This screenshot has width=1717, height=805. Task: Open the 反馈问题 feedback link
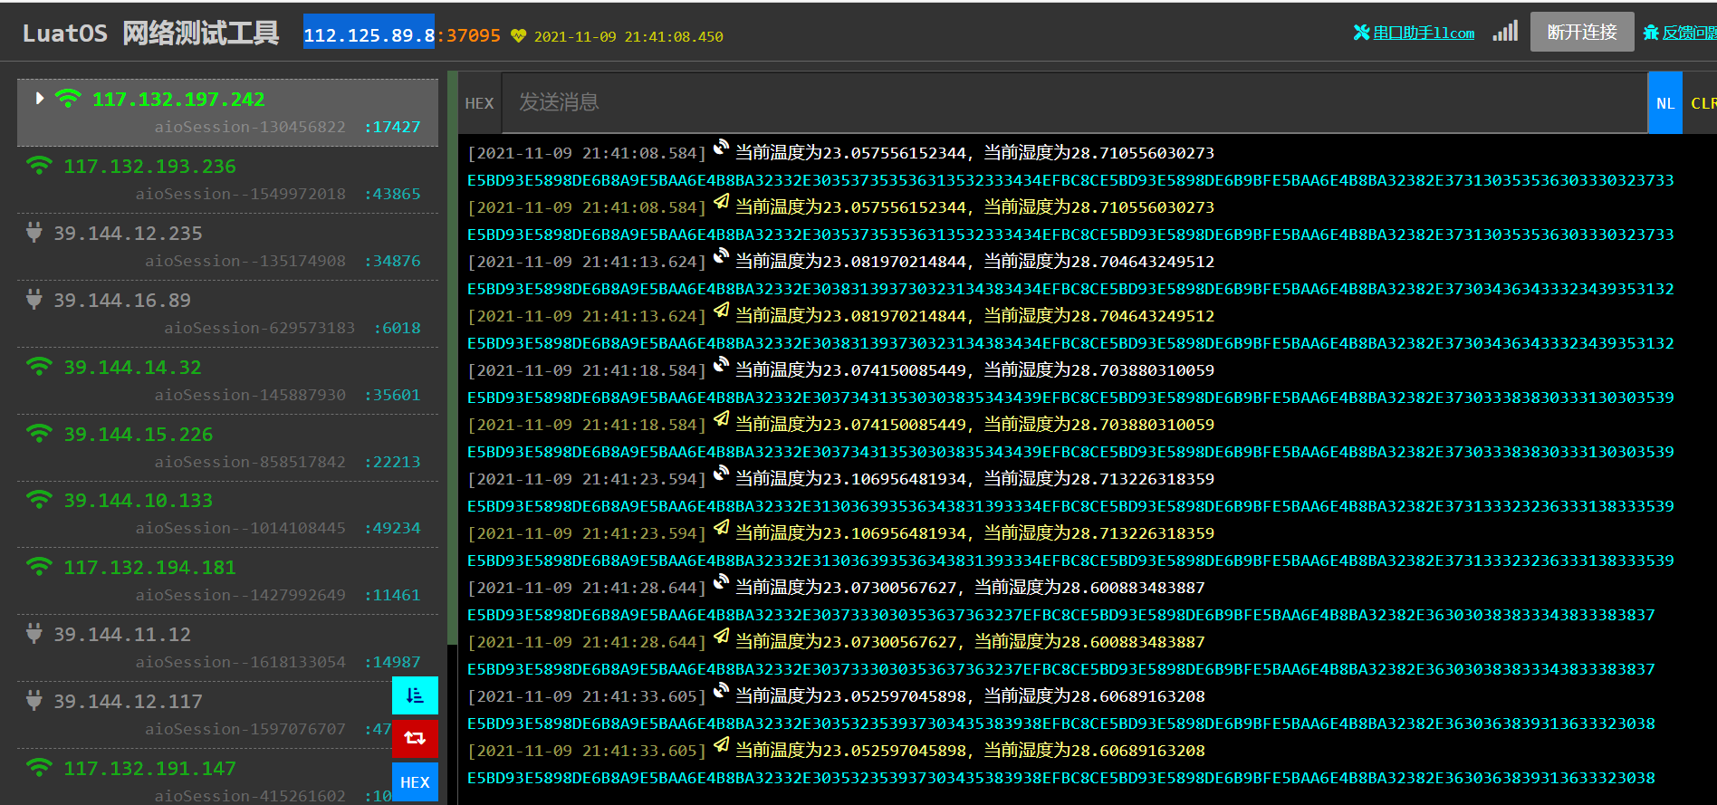point(1689,33)
